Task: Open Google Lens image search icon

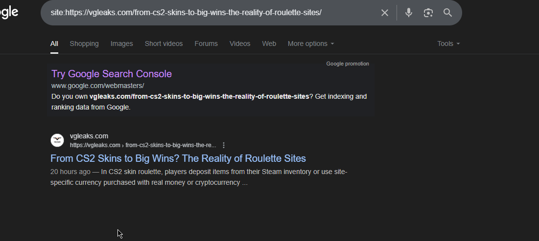Action: click(x=428, y=13)
